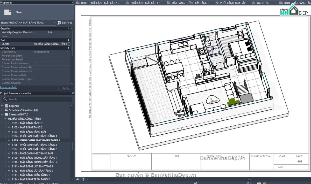Select B113 - MẶT BẰNG TRẦN TẦNG 1 sheet
311x184 pixels.
click(31, 175)
